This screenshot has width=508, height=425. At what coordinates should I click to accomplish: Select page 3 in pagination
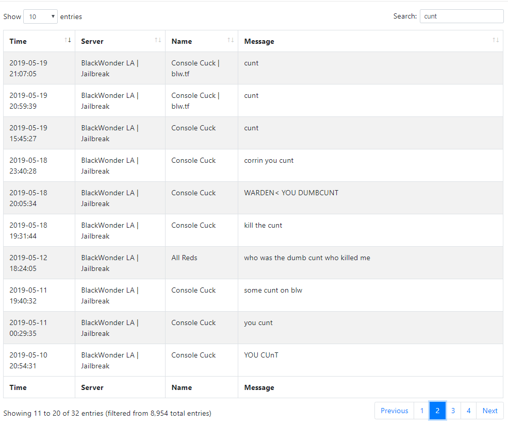click(453, 411)
